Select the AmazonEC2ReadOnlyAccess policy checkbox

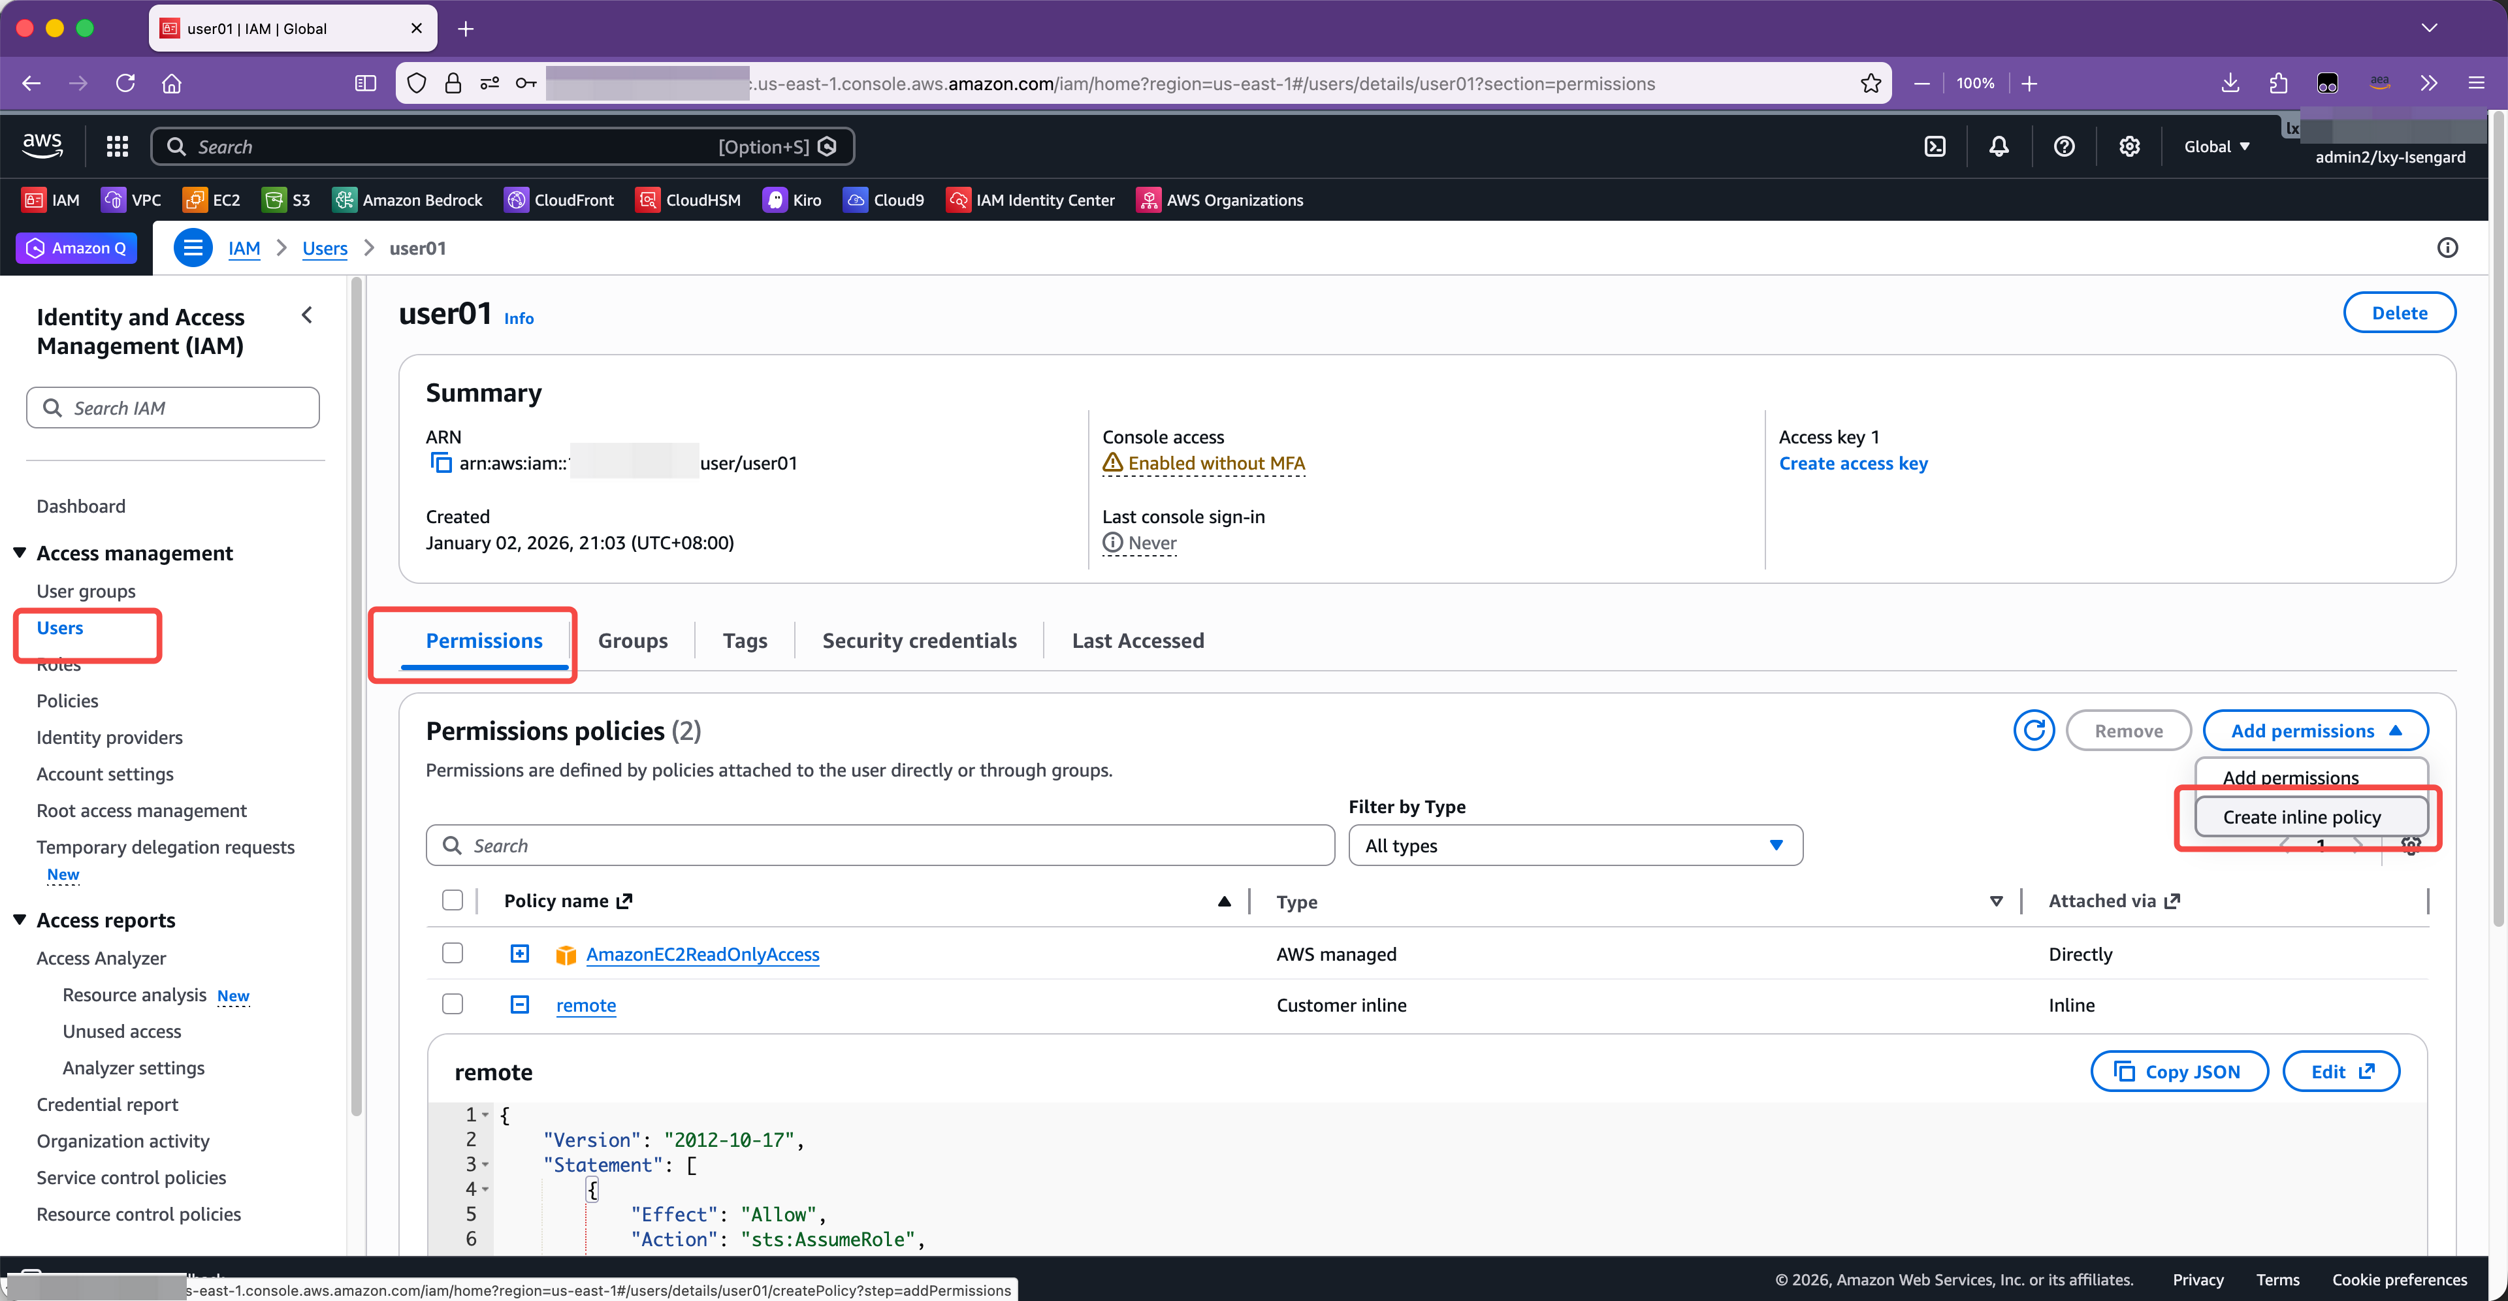click(x=453, y=954)
